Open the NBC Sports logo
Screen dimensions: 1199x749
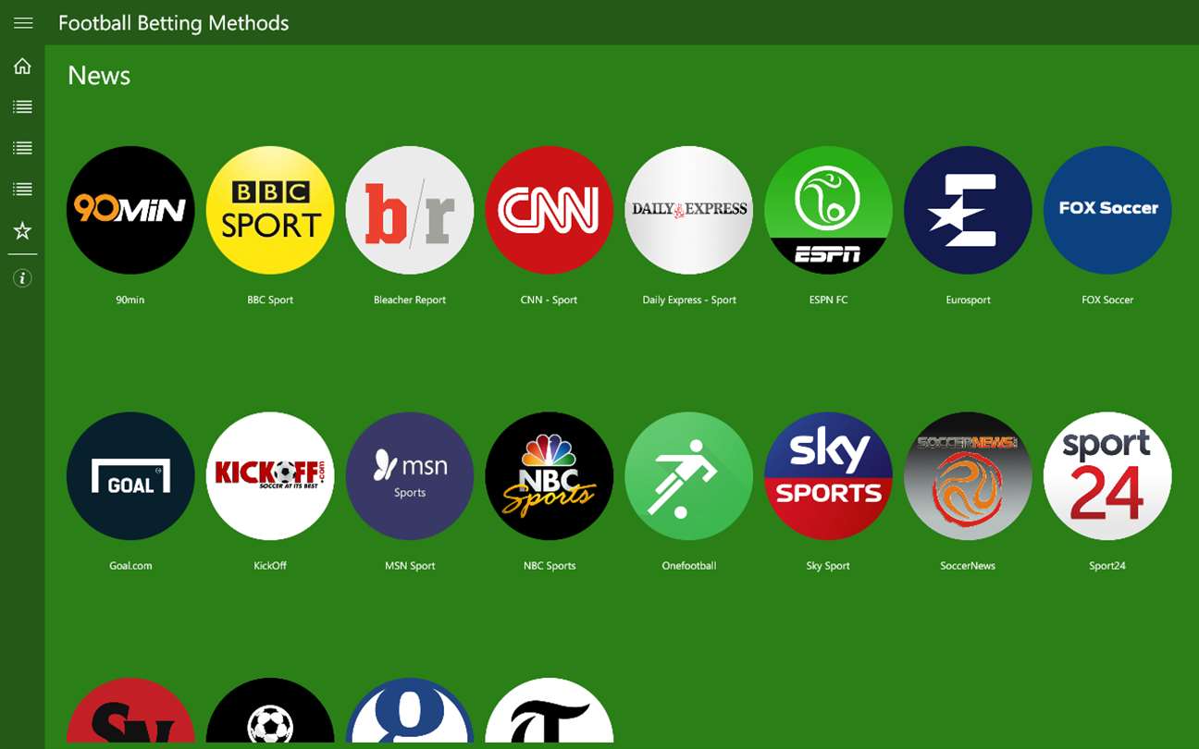(550, 476)
